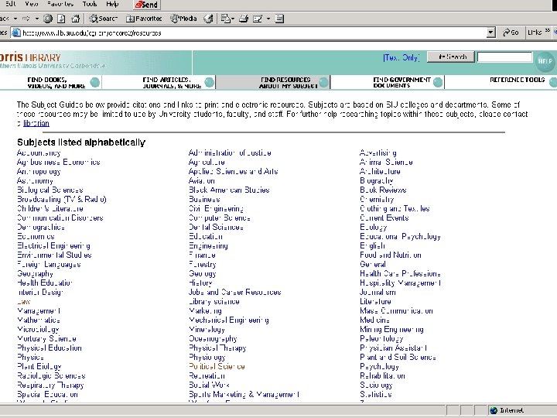Open the Architecture subject link

tap(380, 171)
